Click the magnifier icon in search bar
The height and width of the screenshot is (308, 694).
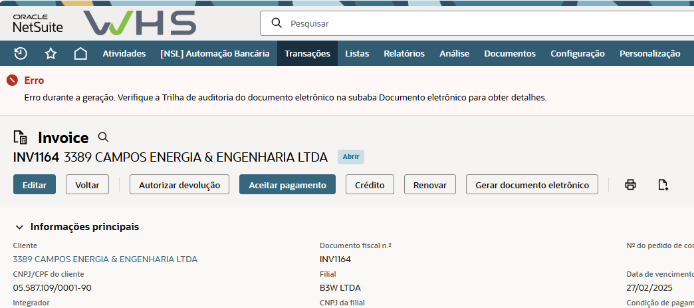pos(277,23)
